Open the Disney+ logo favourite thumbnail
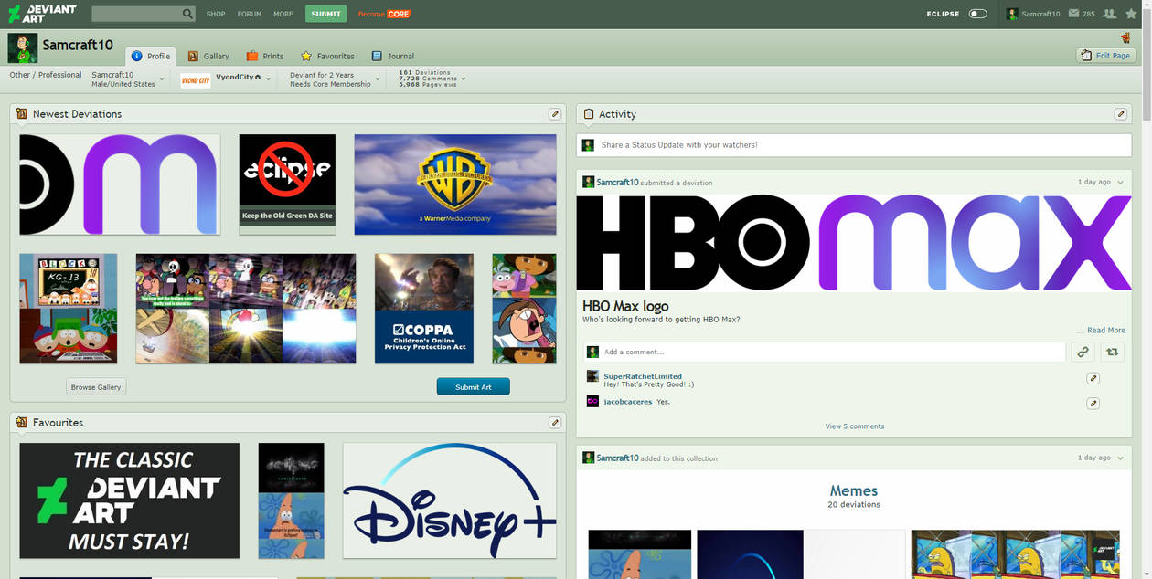This screenshot has width=1152, height=579. [450, 500]
